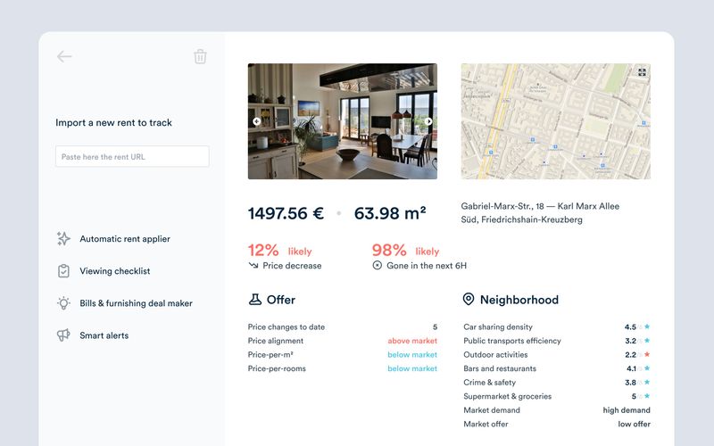Click the Neighborhood location pin icon
714x446 pixels.
point(469,300)
